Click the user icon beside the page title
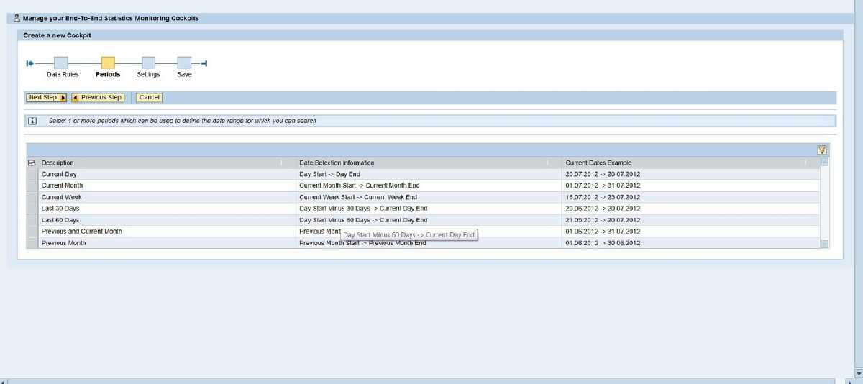Screen dimensions: 863x384 click(17, 18)
